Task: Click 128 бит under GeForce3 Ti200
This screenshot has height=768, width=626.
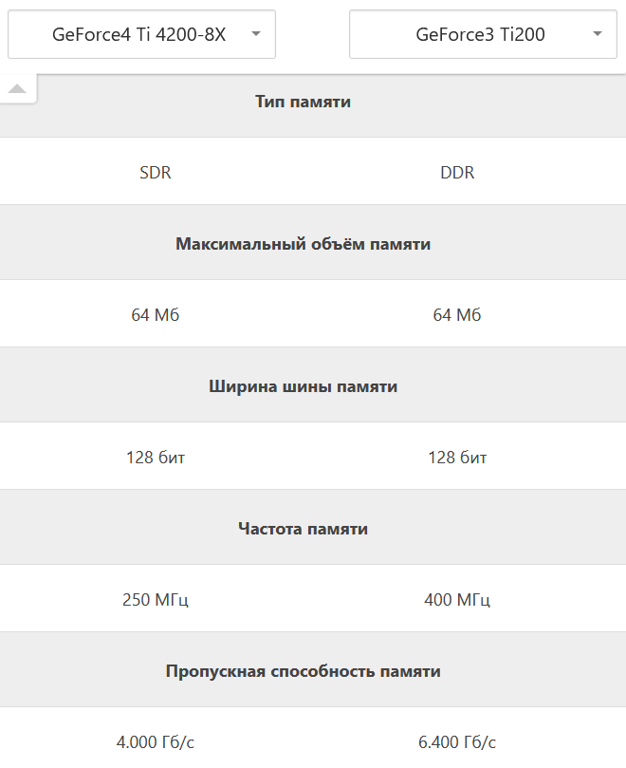Action: coord(457,458)
